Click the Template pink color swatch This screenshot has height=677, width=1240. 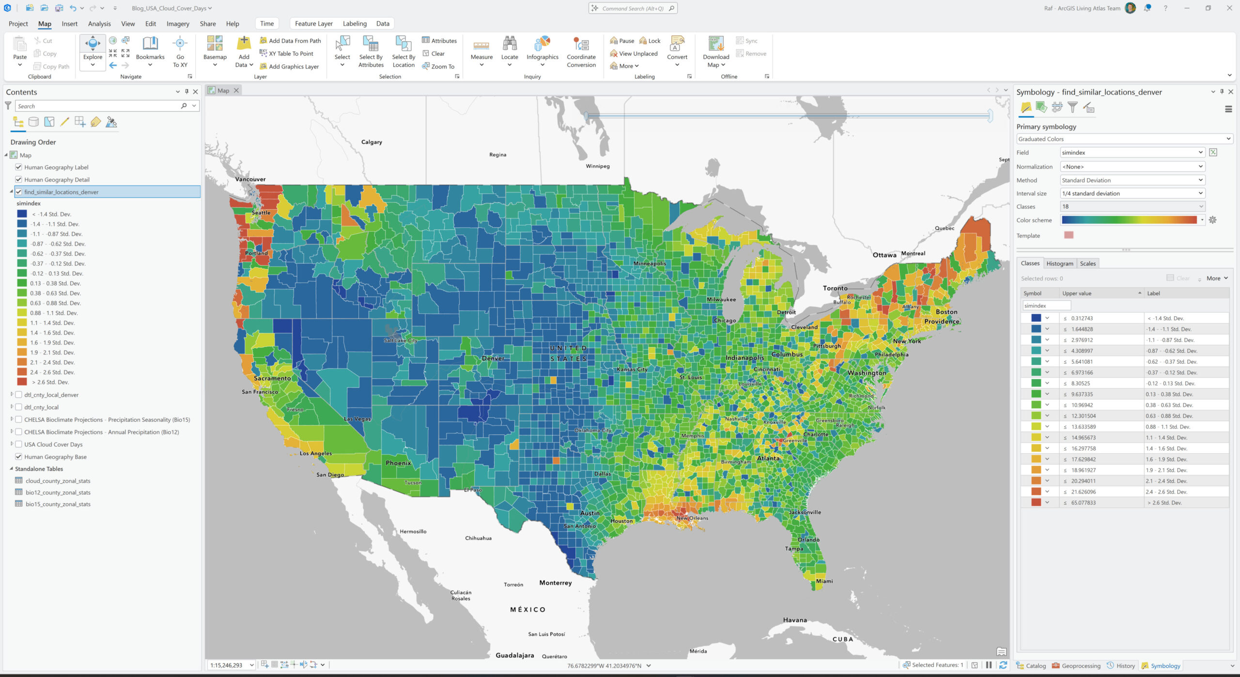(1069, 235)
